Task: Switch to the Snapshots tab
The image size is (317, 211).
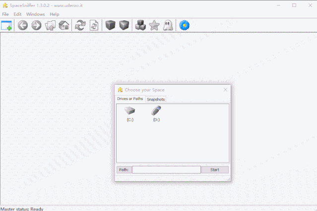Action: [x=156, y=100]
